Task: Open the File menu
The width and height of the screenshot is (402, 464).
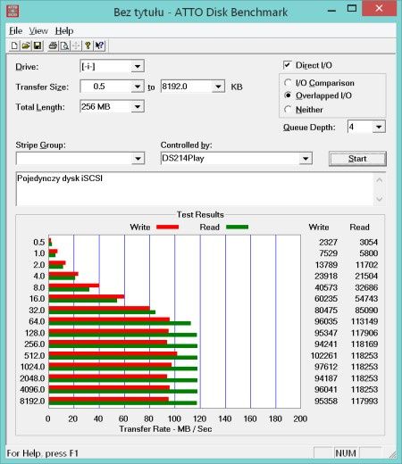Action: [x=15, y=30]
